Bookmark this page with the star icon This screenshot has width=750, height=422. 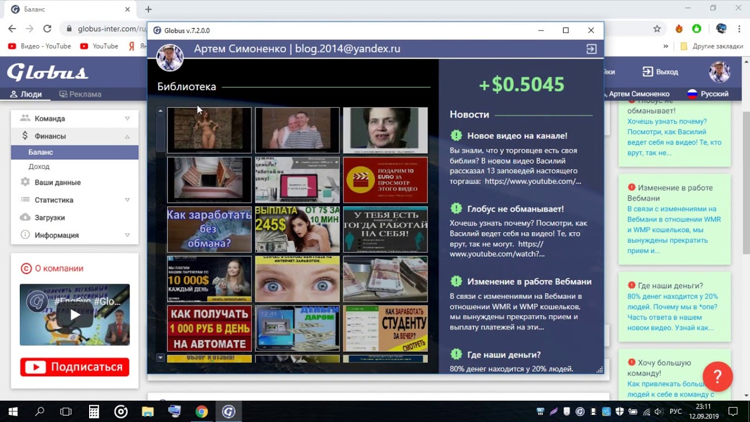[x=657, y=28]
